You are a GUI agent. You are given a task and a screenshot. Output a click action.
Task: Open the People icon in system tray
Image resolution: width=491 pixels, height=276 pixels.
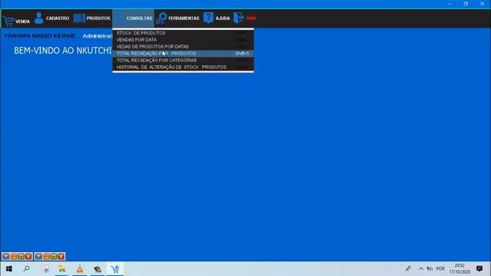[408, 268]
